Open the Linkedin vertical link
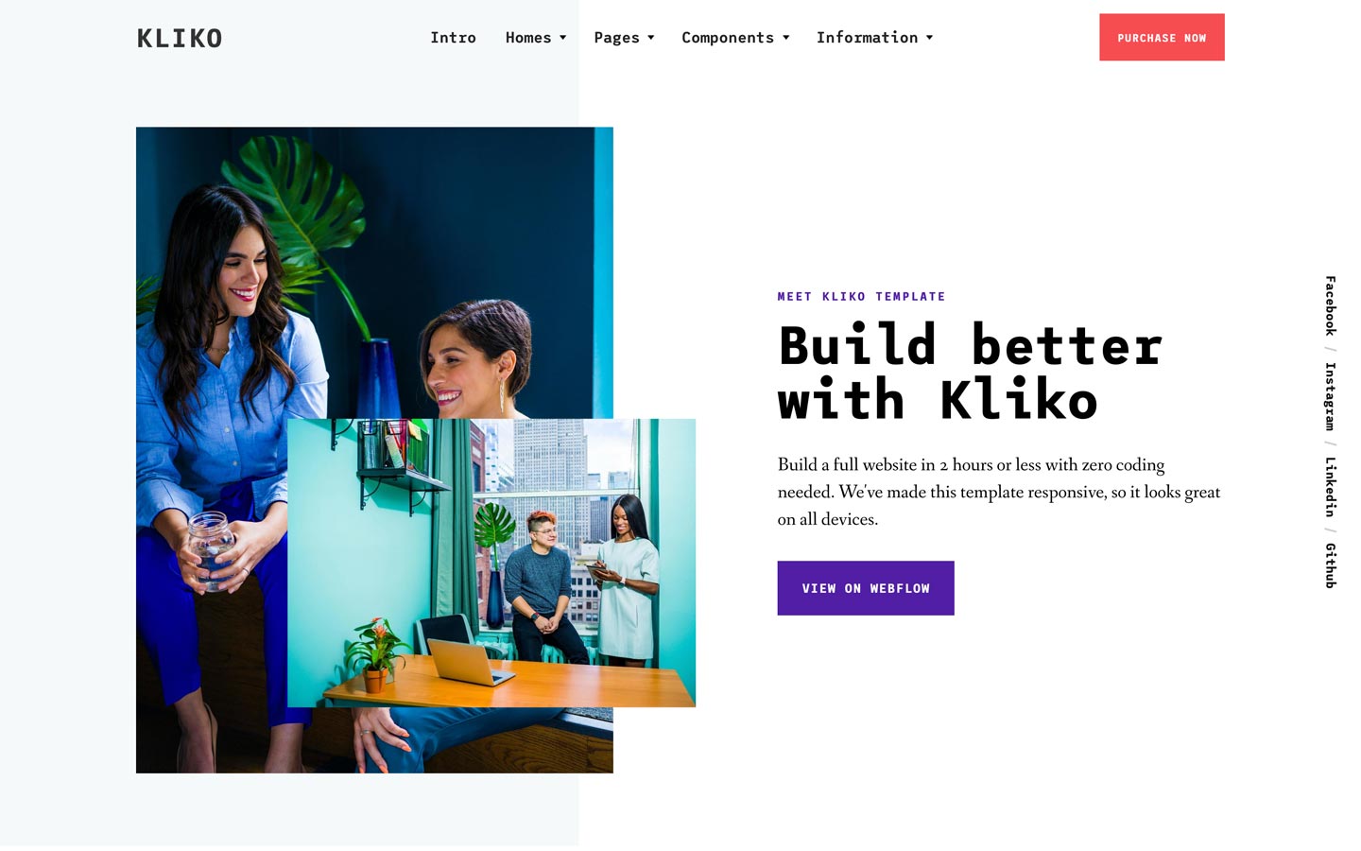This screenshot has height=851, width=1361. tap(1330, 487)
